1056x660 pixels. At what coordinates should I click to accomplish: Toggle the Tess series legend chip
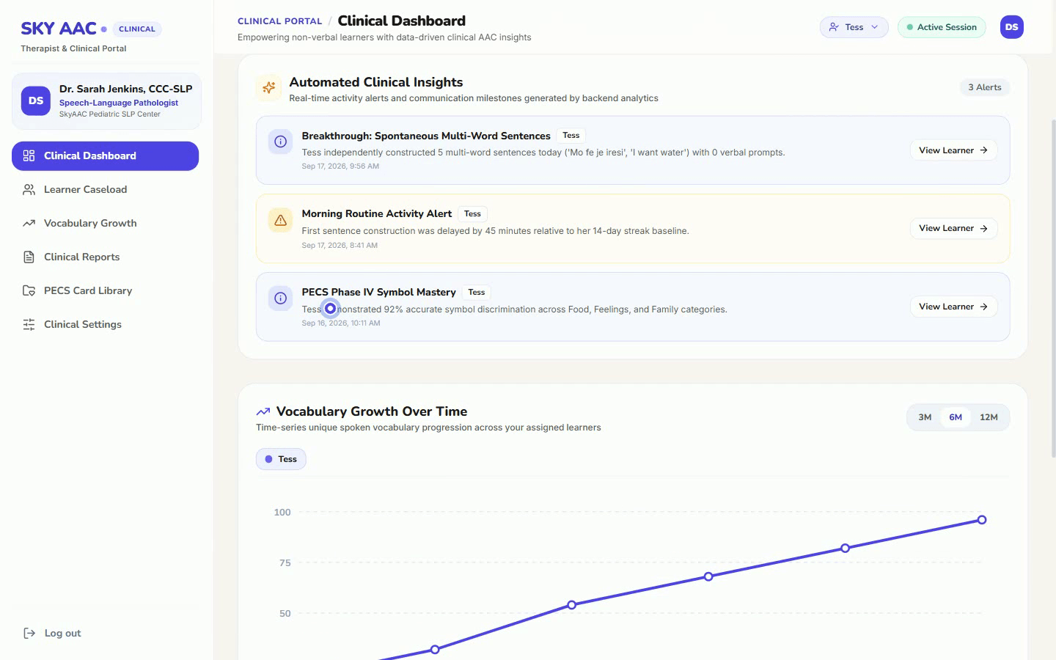(x=281, y=459)
